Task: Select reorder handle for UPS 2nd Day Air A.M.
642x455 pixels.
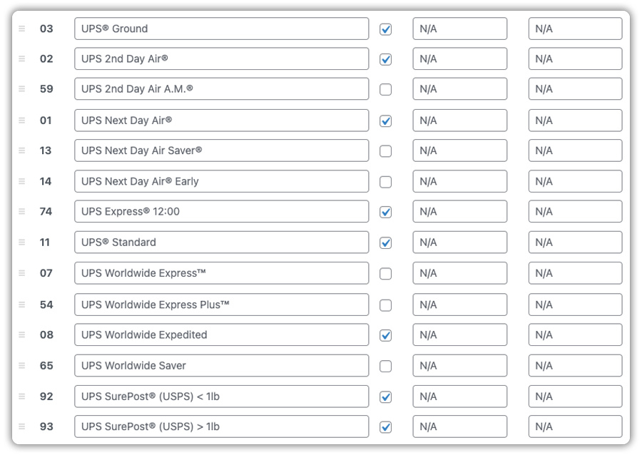Action: pos(22,89)
